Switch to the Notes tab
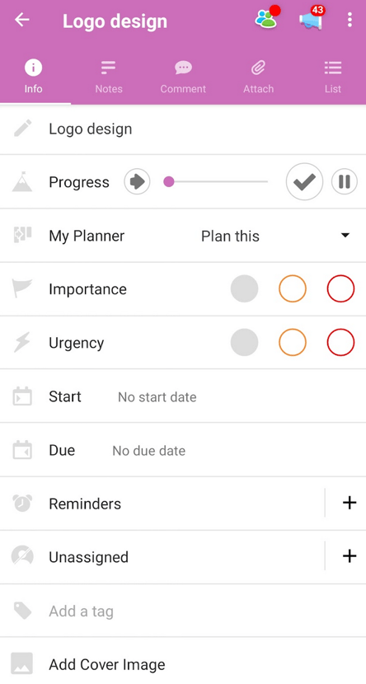 click(x=109, y=77)
